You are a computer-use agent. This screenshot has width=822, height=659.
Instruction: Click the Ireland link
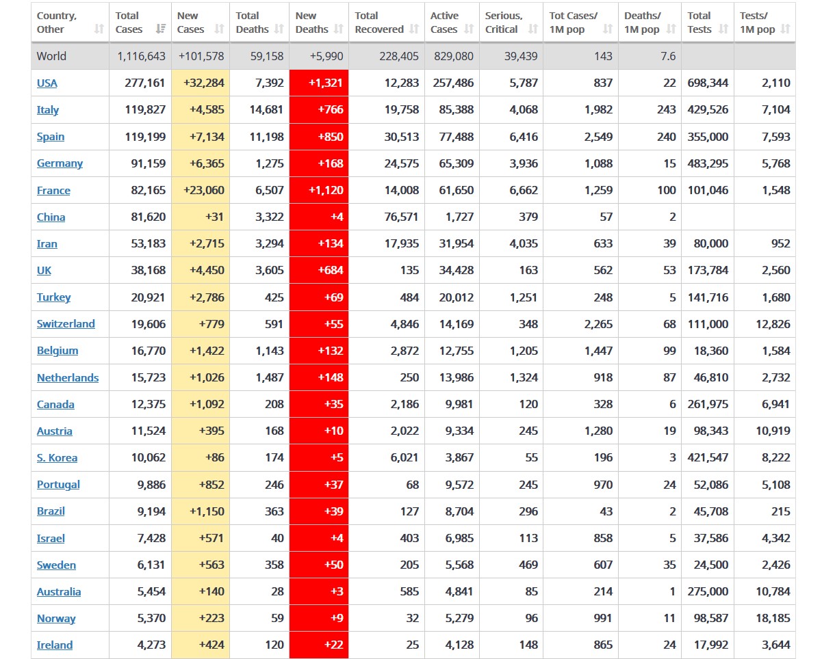click(55, 645)
